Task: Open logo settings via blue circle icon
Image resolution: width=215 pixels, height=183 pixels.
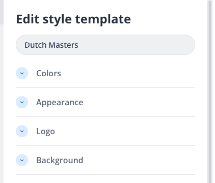Action: (22, 131)
